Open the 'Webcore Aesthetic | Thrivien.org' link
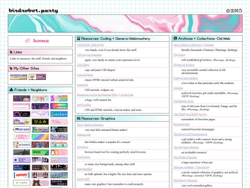Image resolution: width=250 pixels, height=188 pixels. (x=191, y=167)
